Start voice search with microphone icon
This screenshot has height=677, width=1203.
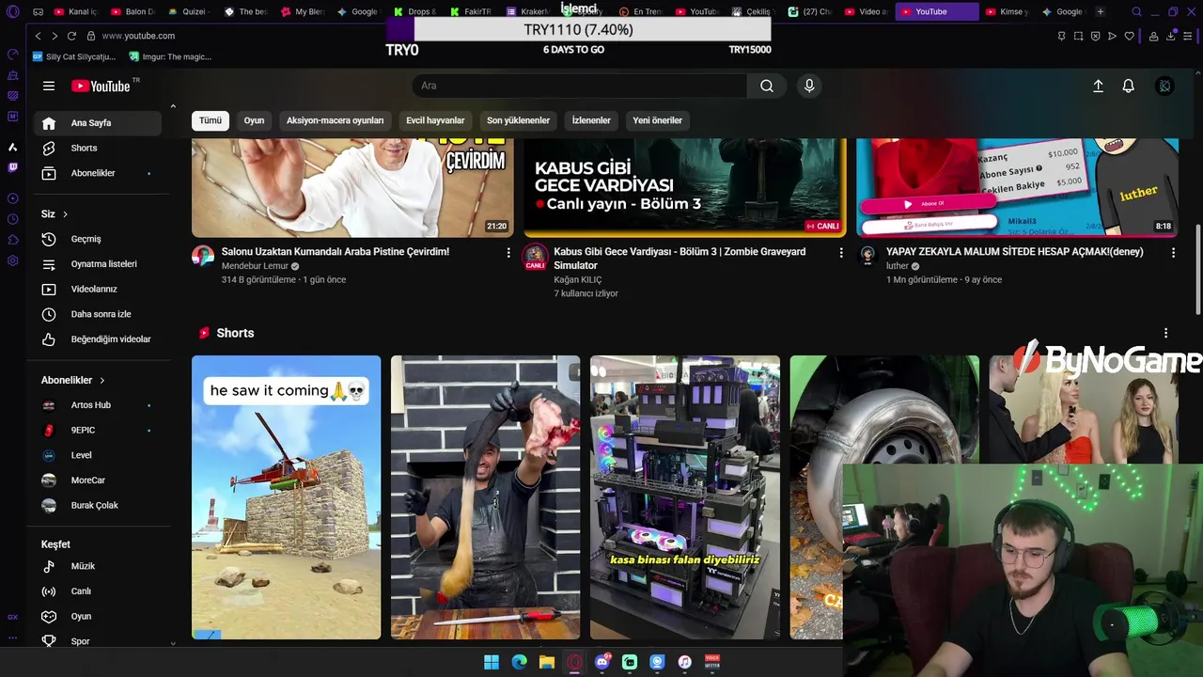(809, 86)
